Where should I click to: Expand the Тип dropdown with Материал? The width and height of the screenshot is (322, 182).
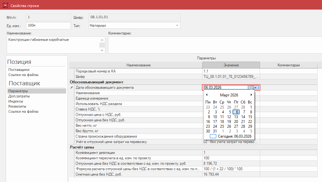[177, 26]
